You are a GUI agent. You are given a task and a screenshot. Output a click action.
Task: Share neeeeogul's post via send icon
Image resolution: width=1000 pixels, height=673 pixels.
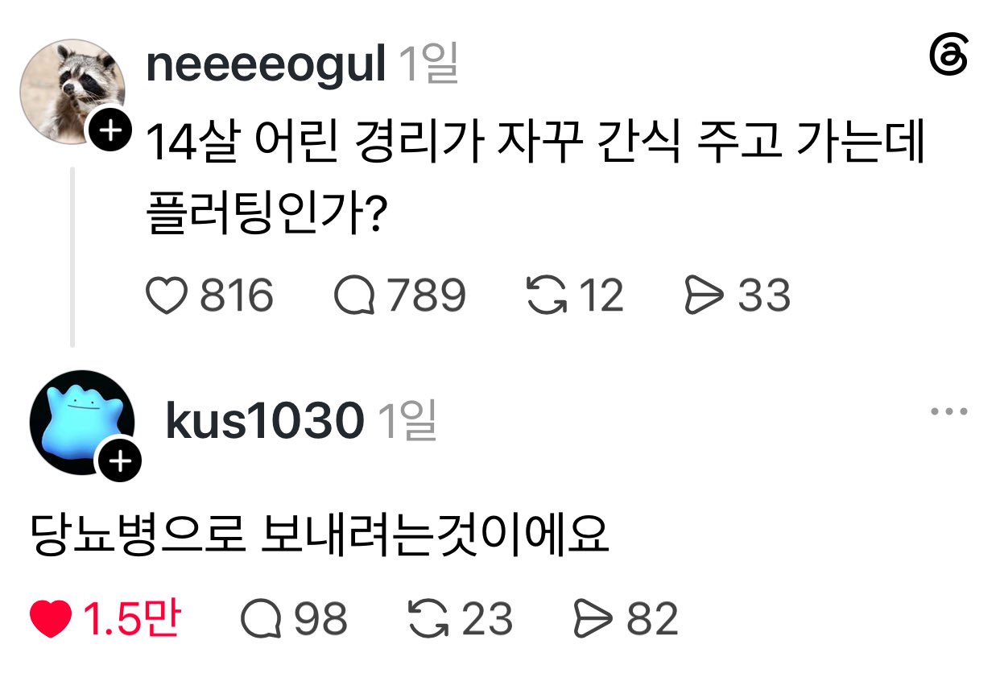pyautogui.click(x=705, y=295)
